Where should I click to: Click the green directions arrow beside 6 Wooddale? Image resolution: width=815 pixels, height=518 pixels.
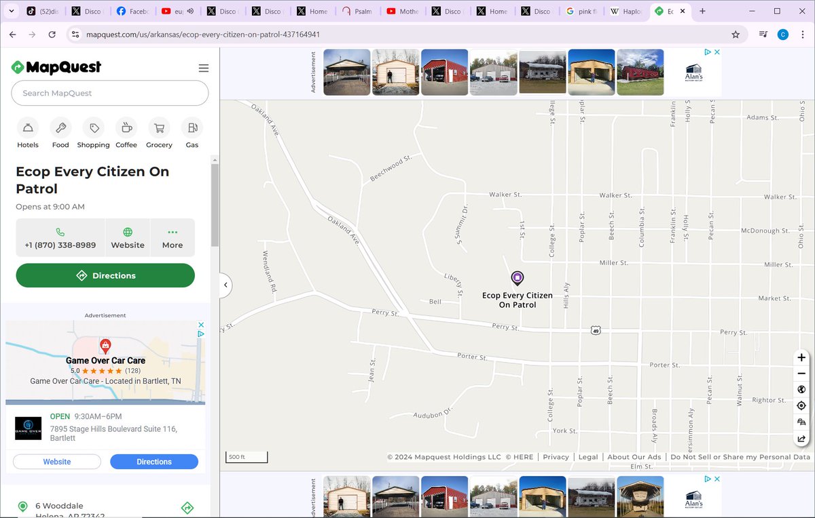coord(187,508)
